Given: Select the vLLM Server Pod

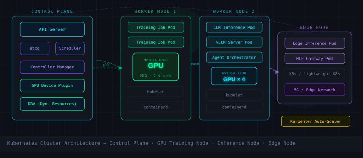Looking at the screenshot, I should click(x=234, y=42).
